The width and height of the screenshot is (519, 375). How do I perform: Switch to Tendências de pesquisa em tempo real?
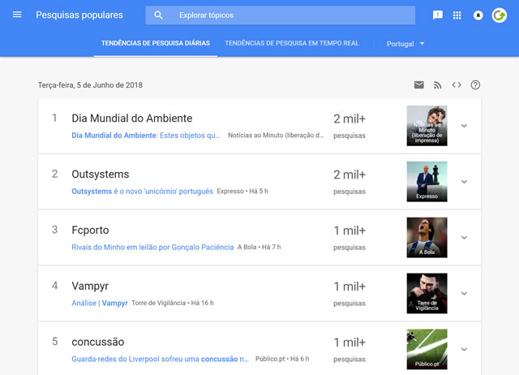click(292, 43)
